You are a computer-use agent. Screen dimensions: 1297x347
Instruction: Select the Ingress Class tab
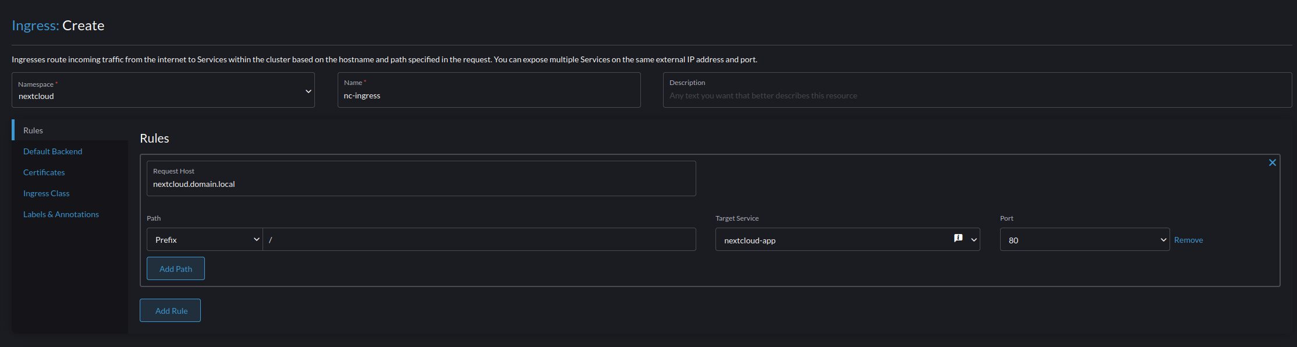(x=46, y=193)
